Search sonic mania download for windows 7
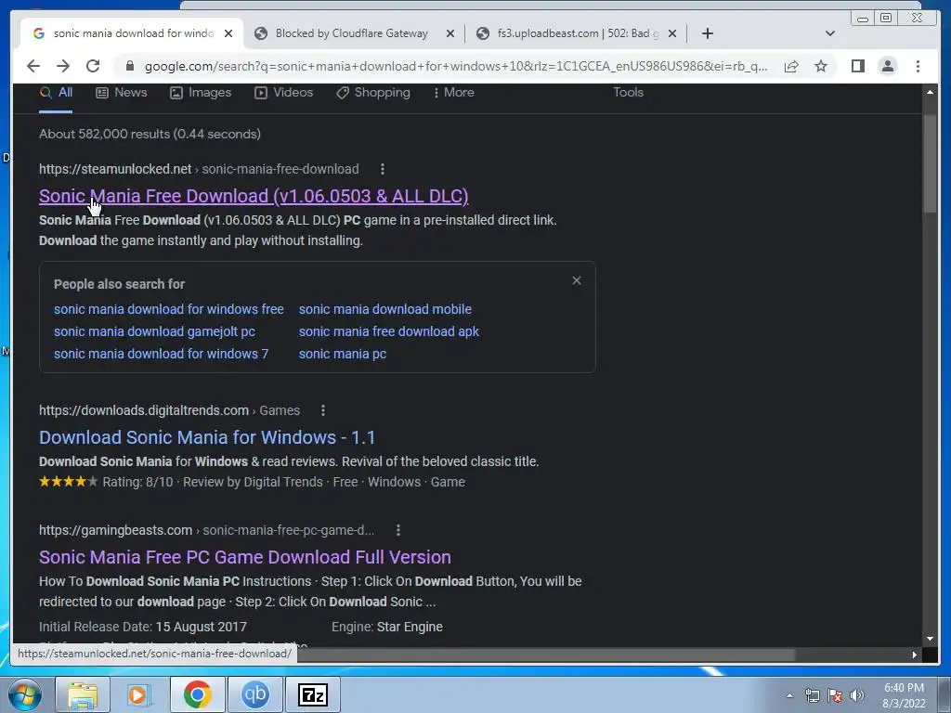 coord(161,354)
